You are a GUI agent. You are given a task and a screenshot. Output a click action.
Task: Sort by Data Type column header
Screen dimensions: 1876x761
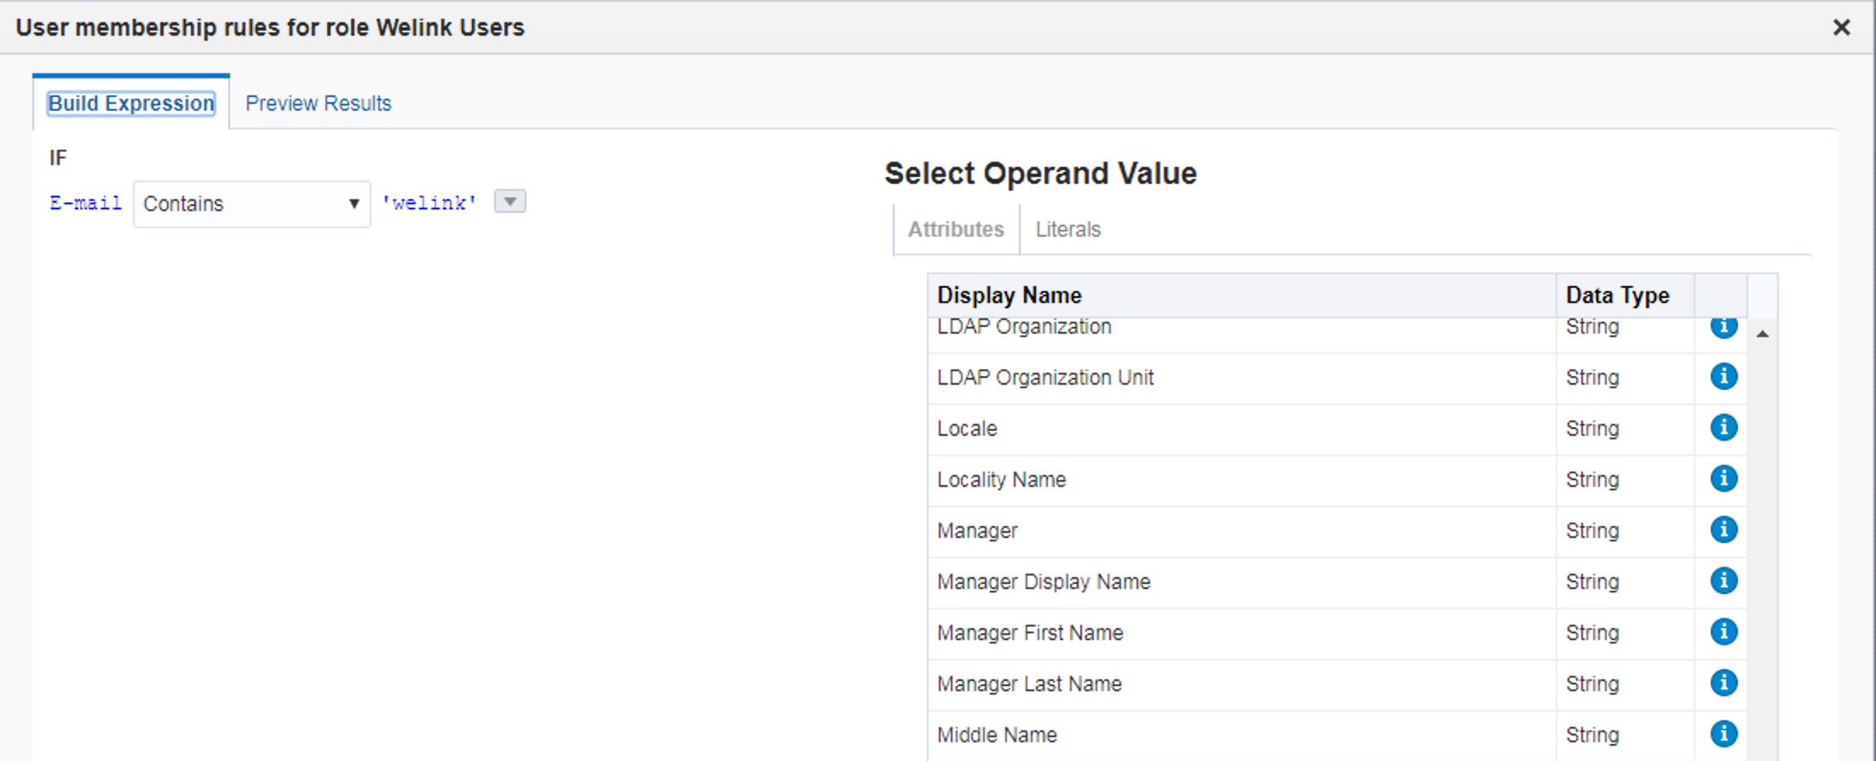[1625, 295]
